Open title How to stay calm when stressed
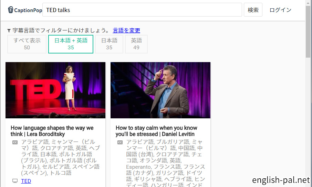This screenshot has width=312, height=187. (x=156, y=131)
